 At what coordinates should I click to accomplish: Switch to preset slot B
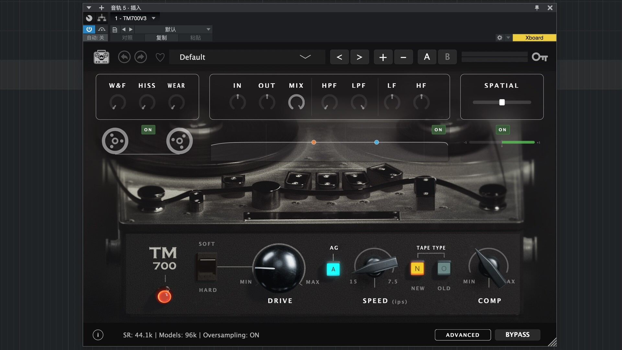pos(447,57)
